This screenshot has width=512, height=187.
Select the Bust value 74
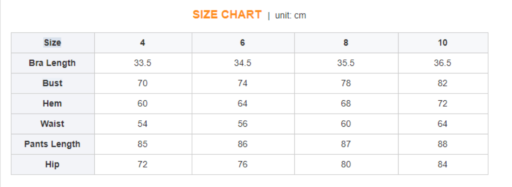242,83
